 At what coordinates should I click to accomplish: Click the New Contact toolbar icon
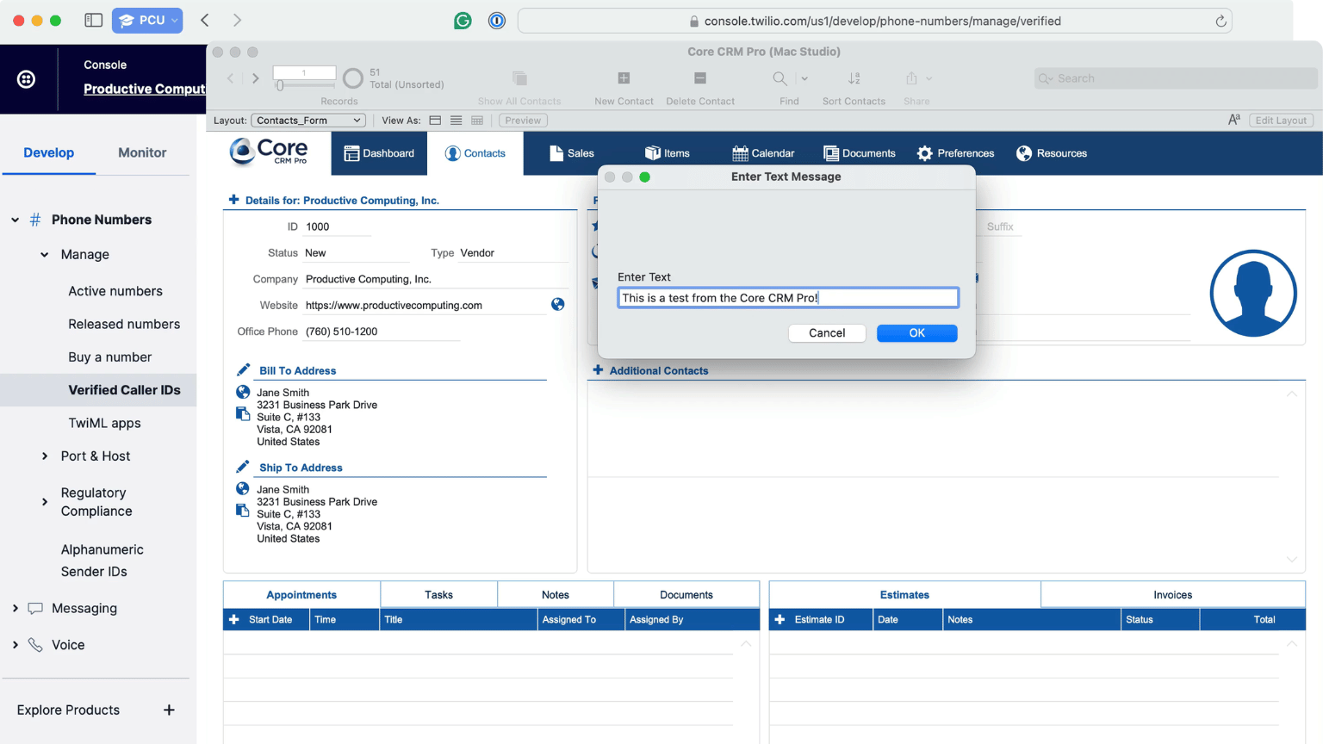tap(624, 78)
